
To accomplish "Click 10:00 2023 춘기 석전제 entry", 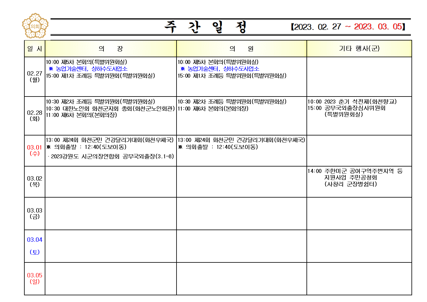I will (x=352, y=102).
